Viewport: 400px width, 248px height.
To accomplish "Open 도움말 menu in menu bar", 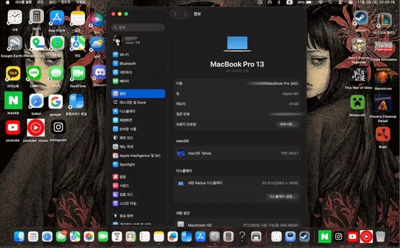I will point(81,2).
